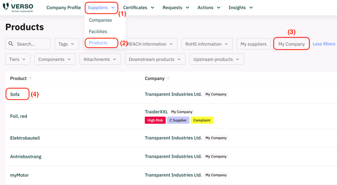Open the Company Profile tab
The height and width of the screenshot is (185, 337).
64,7
